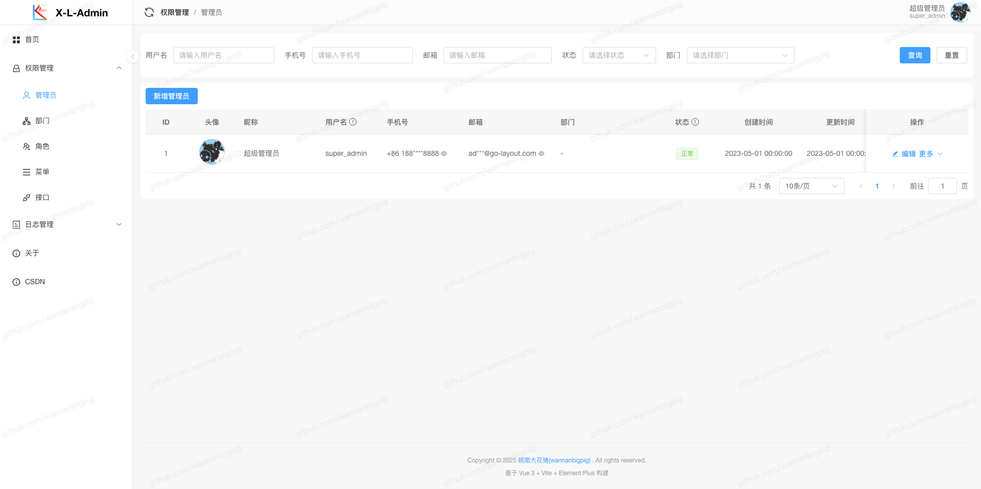Click the 创建时间 column header

pyautogui.click(x=759, y=122)
